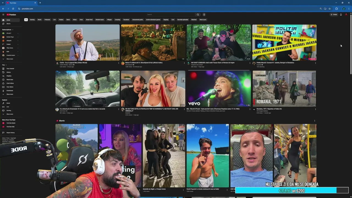352x198 pixels.
Task: Open options for Return To Minecraft video
Action: click(x=184, y=63)
